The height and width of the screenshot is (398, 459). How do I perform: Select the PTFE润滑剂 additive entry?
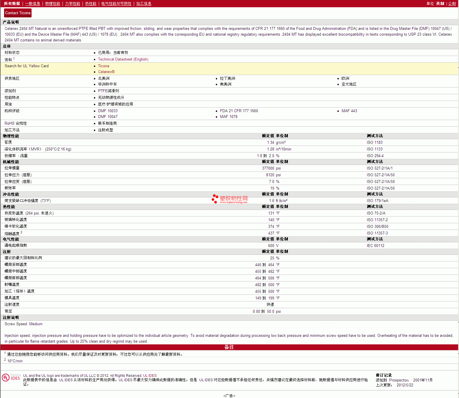108,91
